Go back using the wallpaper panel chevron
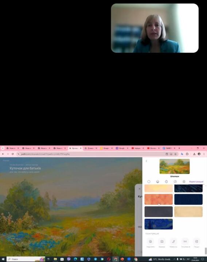The image size is (207, 262). tap(147, 161)
